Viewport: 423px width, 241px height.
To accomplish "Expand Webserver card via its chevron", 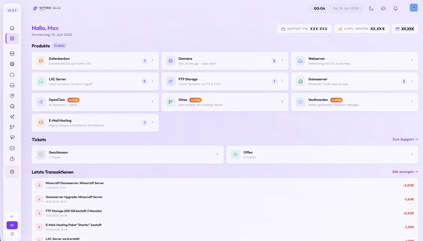I will 412,60.
